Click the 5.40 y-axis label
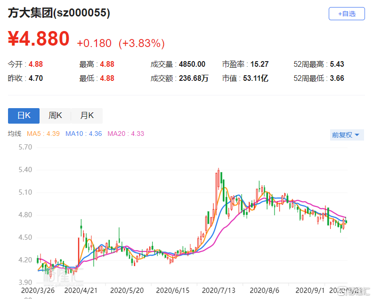Image resolution: width=373 pixels, height=299 pixels. [25, 170]
